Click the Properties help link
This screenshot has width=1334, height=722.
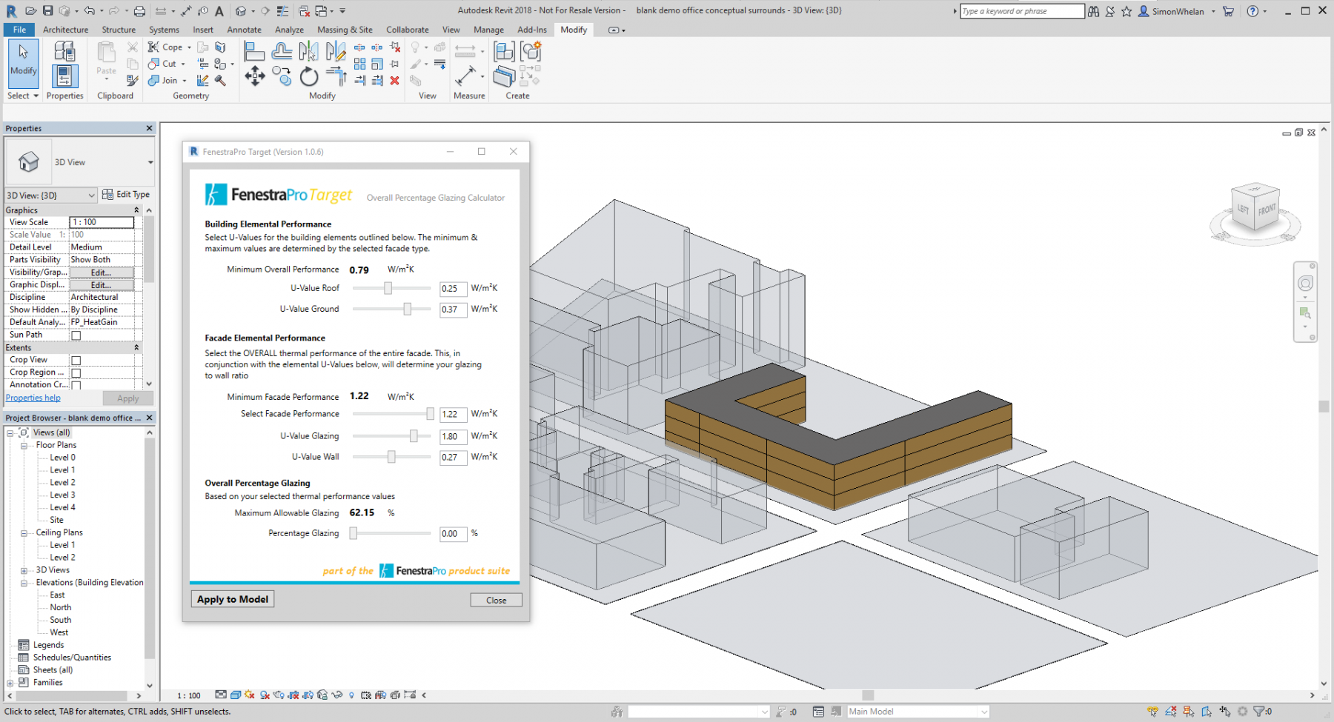pyautogui.click(x=33, y=398)
